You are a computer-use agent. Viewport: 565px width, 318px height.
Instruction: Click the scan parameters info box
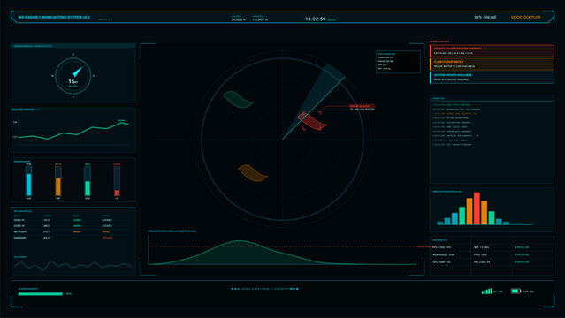pos(398,62)
